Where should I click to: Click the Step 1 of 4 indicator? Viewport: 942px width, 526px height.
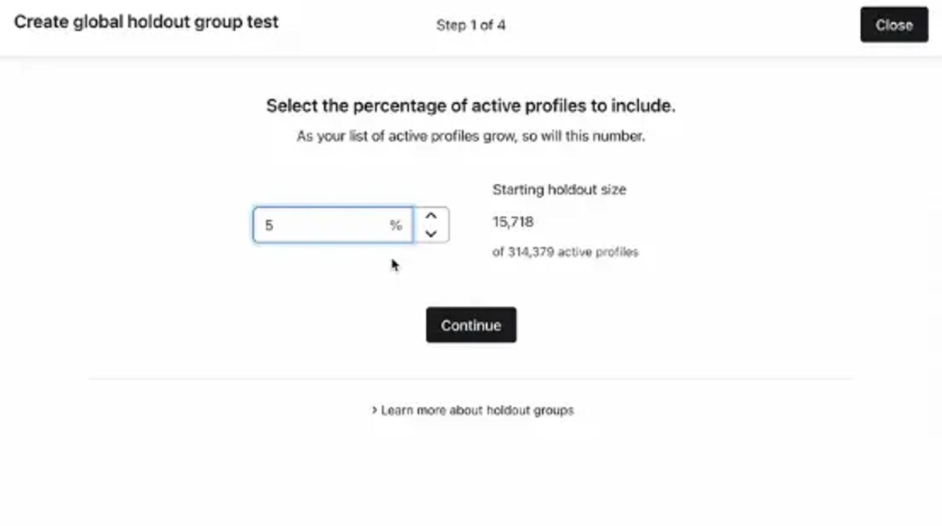[x=471, y=25]
